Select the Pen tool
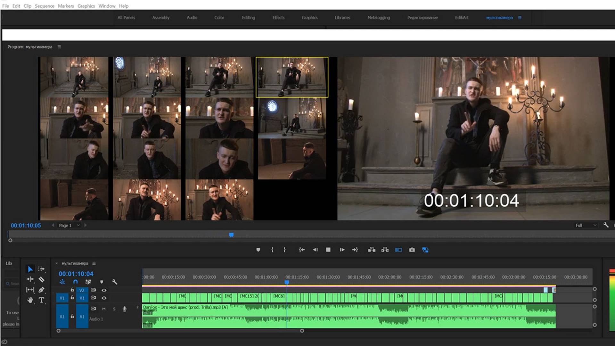 point(41,290)
